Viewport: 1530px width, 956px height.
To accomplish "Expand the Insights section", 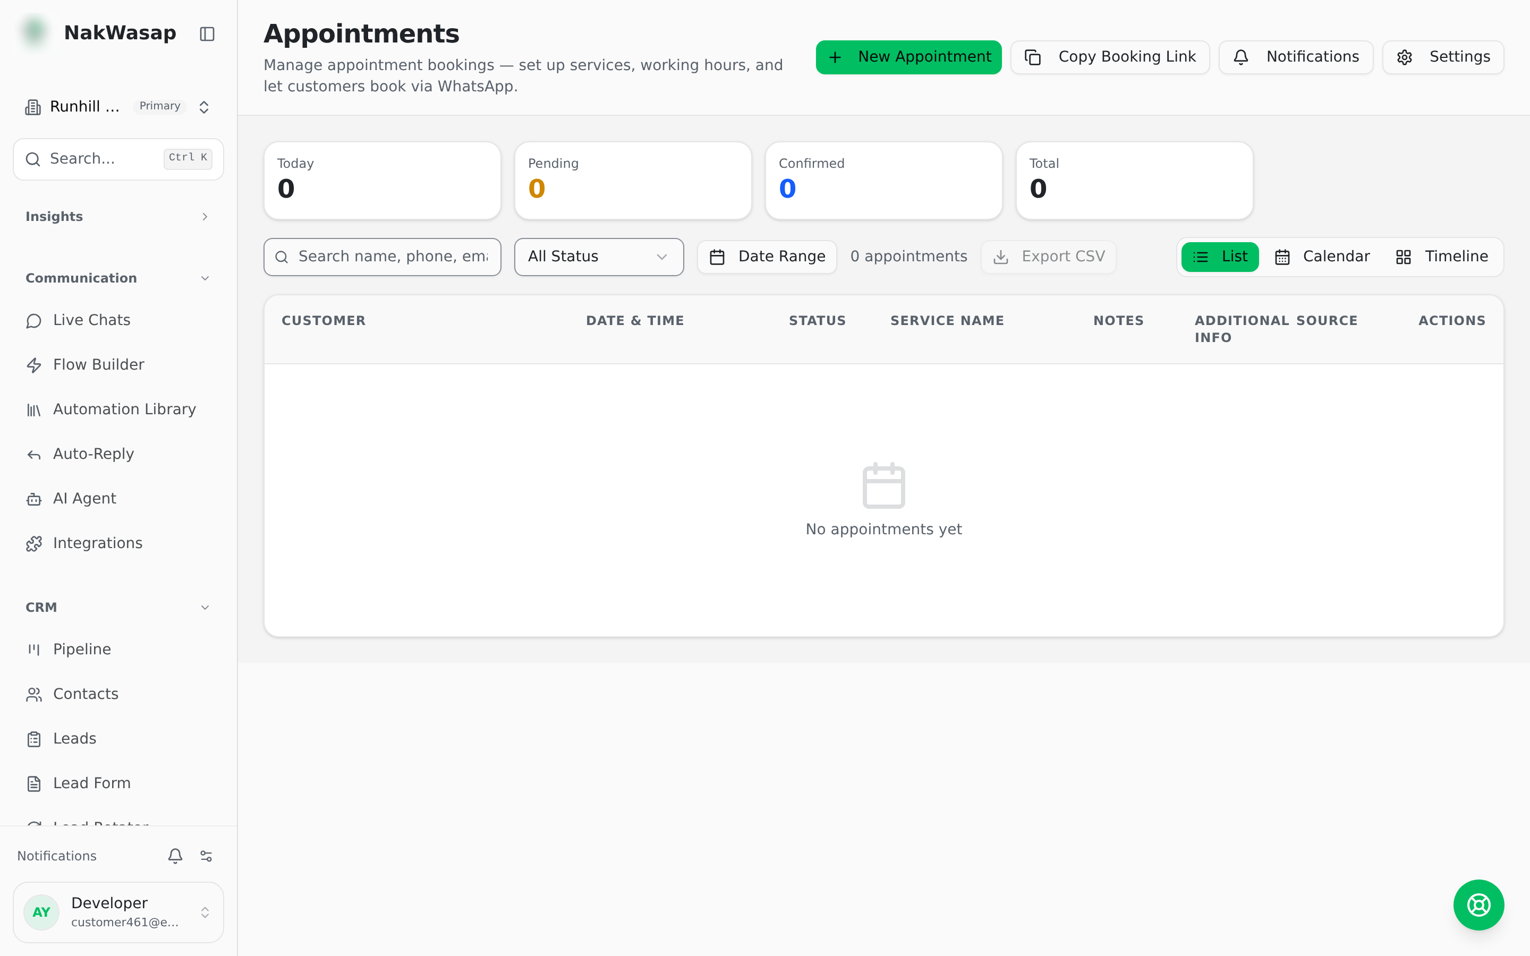I will click(x=118, y=217).
